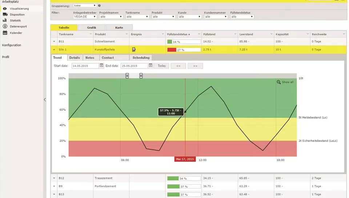Open the Scheduling tab
This screenshot has height=198, width=349.
(141, 58)
